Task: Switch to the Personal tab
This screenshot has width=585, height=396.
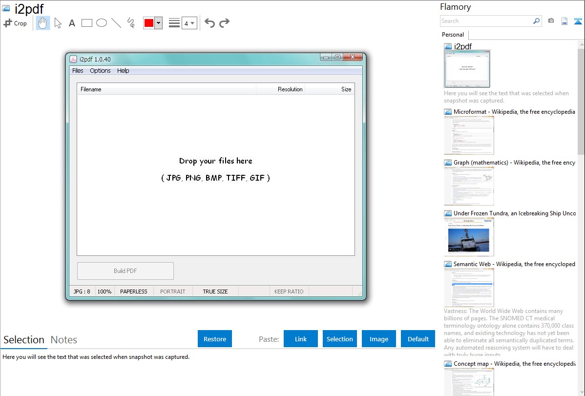Action: pyautogui.click(x=453, y=35)
